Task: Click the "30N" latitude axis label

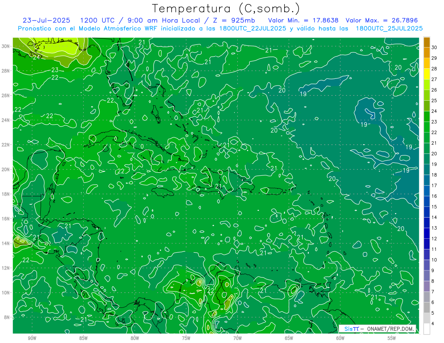Action: point(6,46)
